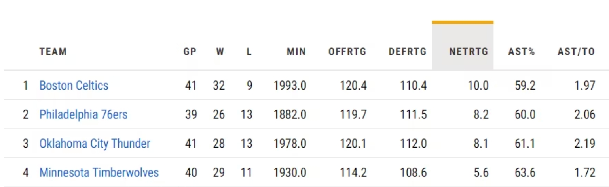Viewport: 609px width, 187px height.
Task: Sort by AST/TO column header
Action: click(x=576, y=52)
